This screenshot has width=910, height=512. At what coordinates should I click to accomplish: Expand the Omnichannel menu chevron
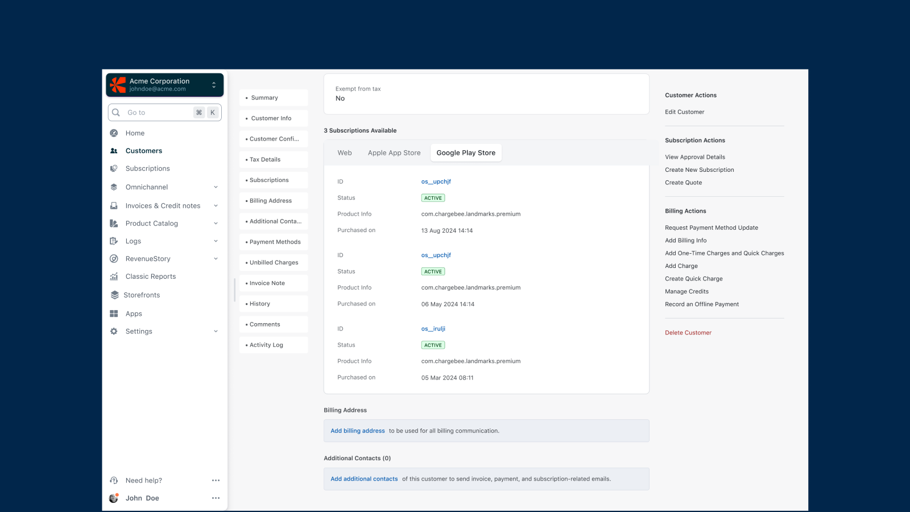click(216, 187)
